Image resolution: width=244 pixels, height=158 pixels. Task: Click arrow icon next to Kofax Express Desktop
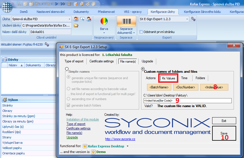click(85, 146)
